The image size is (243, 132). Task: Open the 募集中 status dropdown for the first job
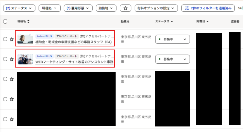173,39
